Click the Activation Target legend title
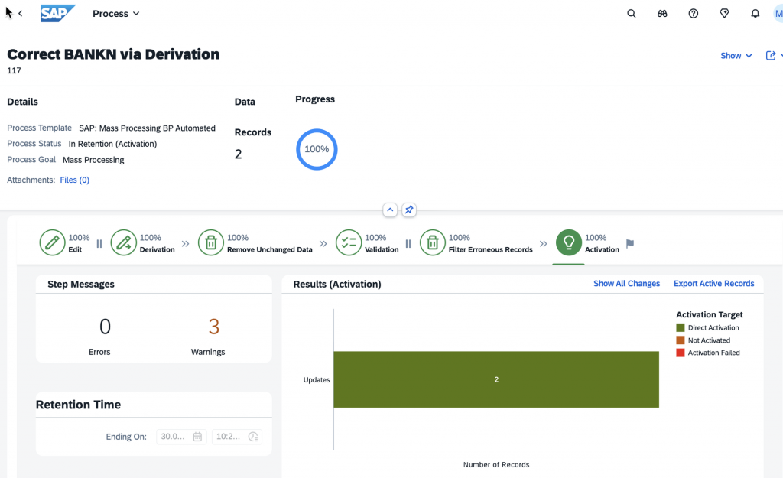 [x=710, y=314]
